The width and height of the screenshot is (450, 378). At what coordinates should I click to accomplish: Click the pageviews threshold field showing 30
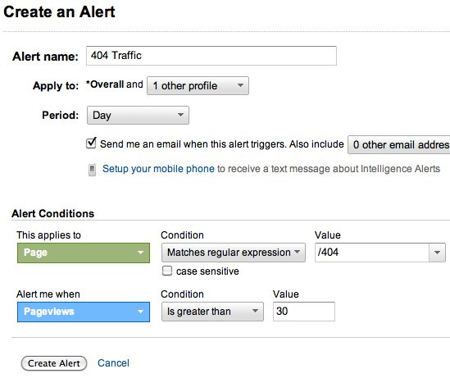[304, 312]
